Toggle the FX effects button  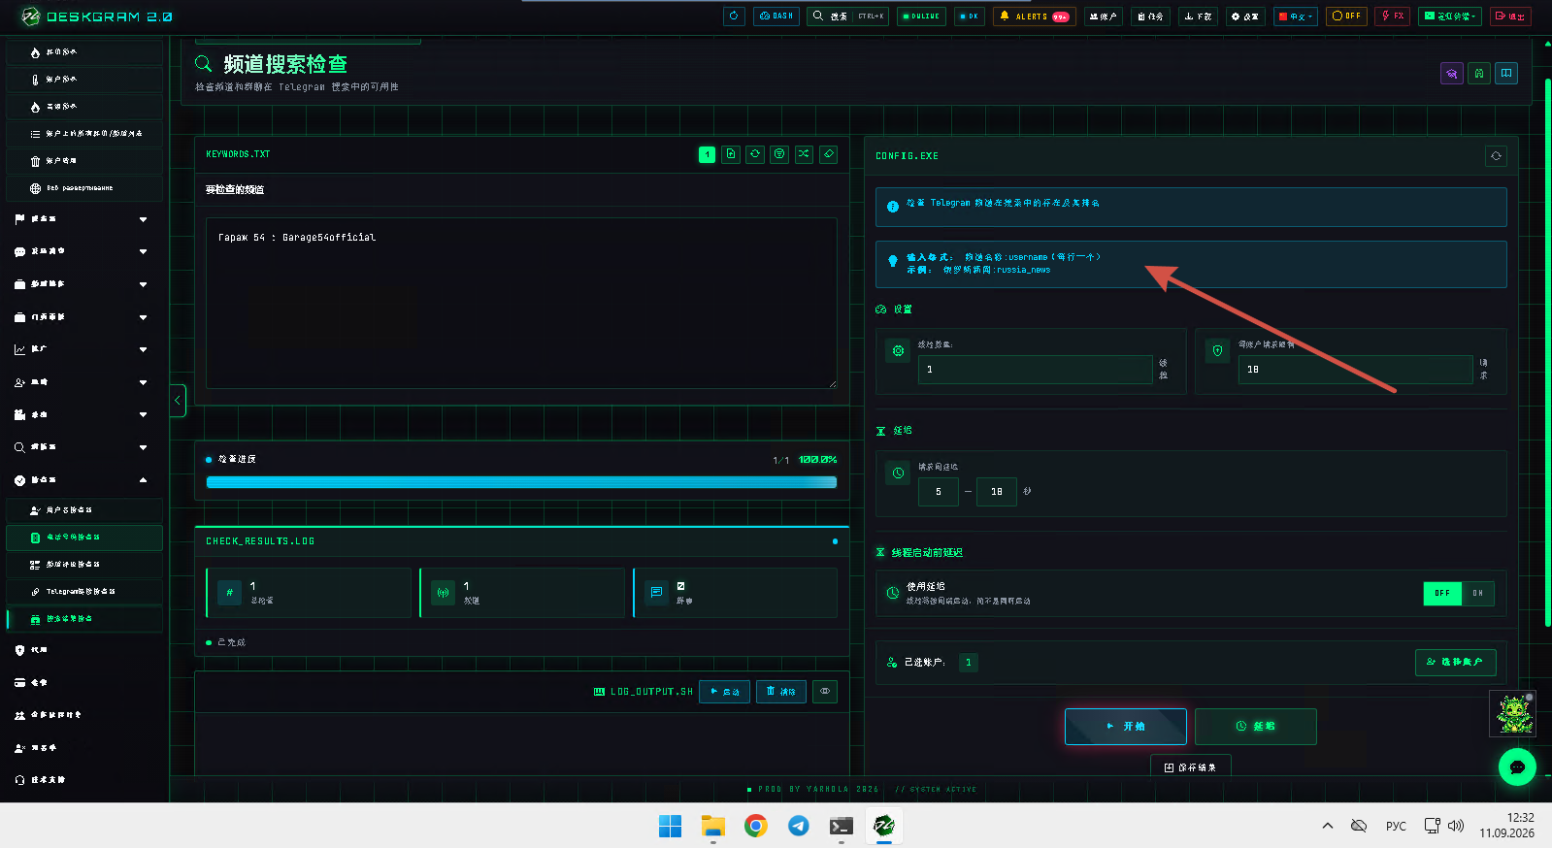[1392, 16]
